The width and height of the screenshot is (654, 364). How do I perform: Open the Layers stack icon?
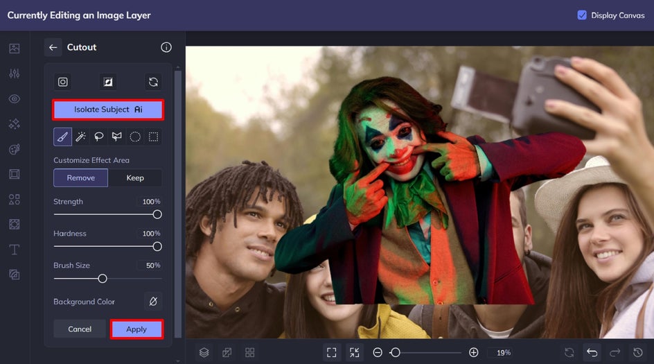click(204, 353)
